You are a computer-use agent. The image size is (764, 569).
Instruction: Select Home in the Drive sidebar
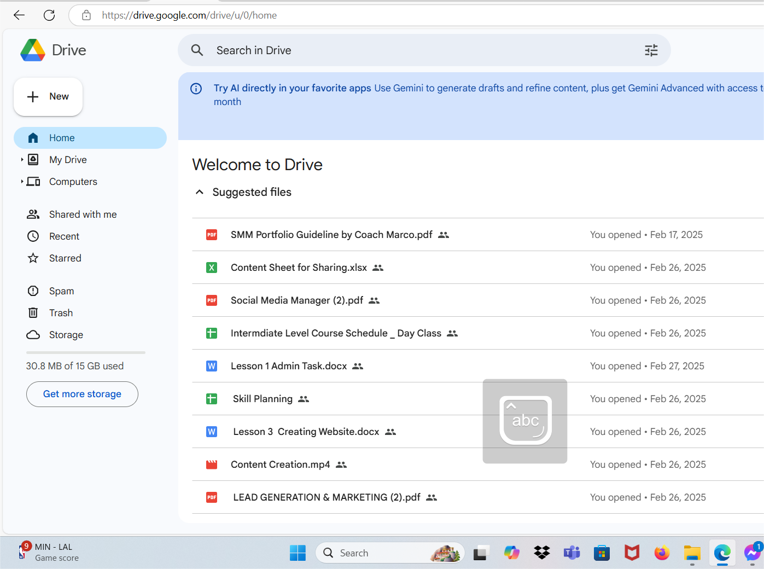click(90, 138)
